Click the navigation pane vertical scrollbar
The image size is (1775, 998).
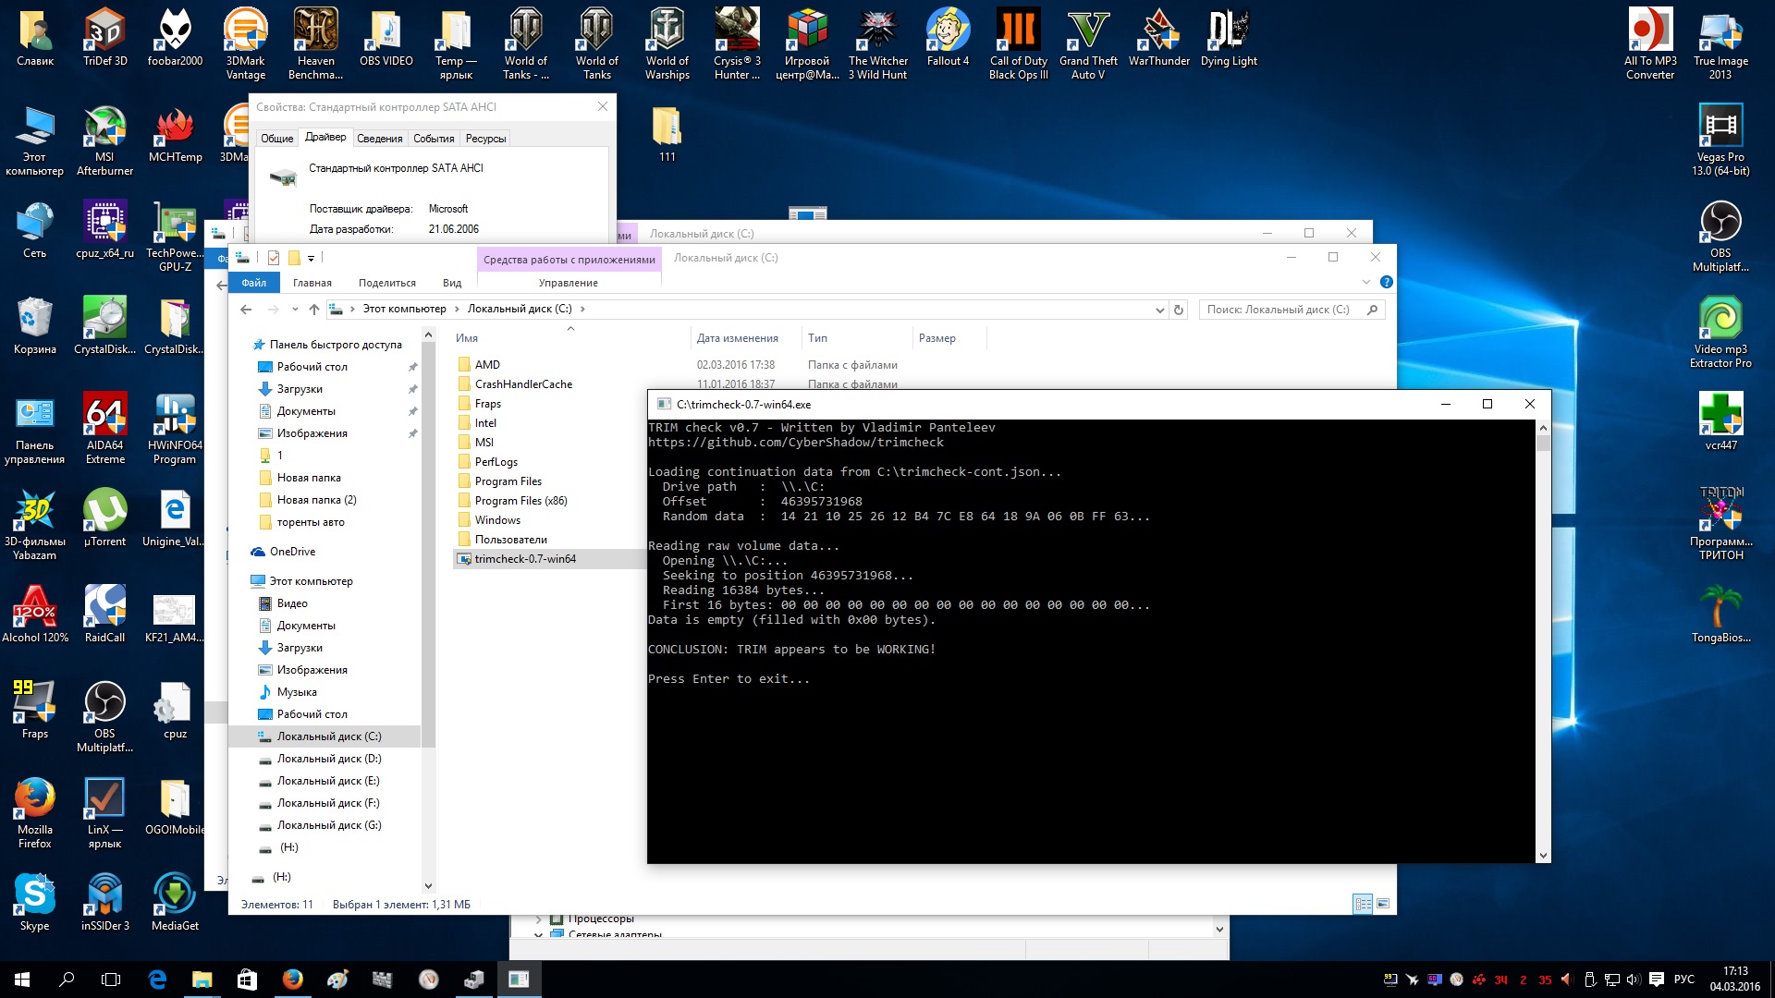click(428, 615)
